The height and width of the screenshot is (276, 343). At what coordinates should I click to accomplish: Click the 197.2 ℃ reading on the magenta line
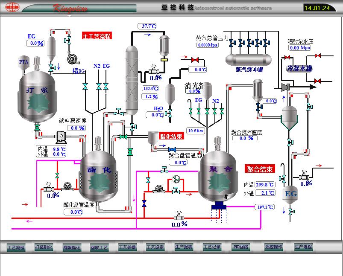[x=265, y=207]
